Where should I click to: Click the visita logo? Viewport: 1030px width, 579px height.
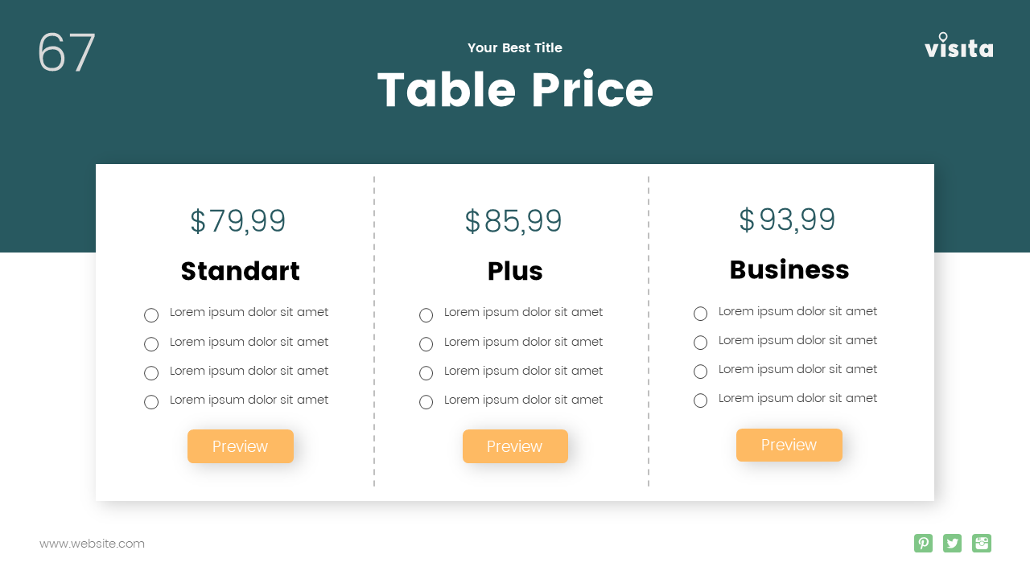(x=958, y=47)
